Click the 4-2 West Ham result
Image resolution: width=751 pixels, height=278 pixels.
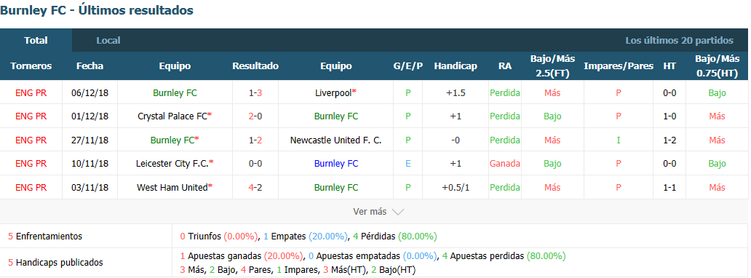[255, 188]
